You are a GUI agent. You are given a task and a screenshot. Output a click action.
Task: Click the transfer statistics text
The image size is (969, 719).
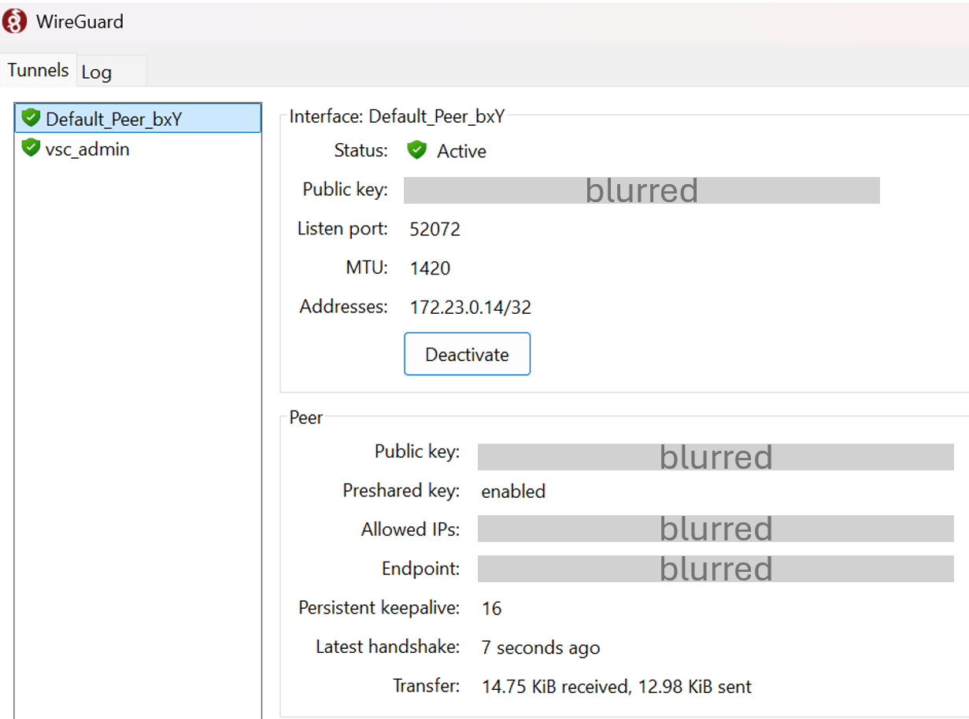click(x=616, y=687)
